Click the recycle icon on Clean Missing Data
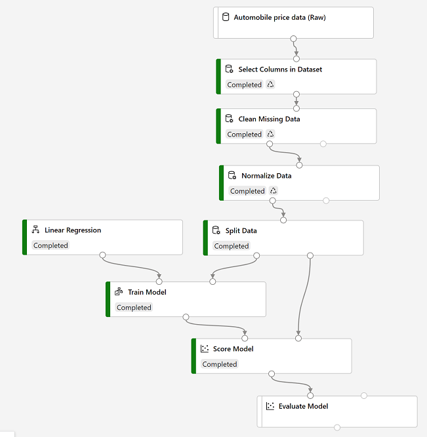The image size is (427, 437). 270,134
